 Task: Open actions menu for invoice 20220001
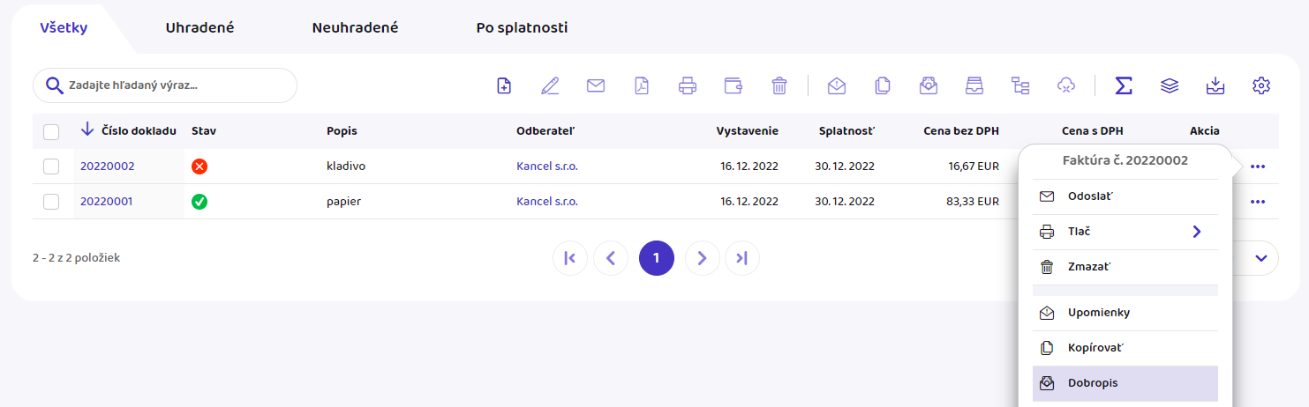1258,202
